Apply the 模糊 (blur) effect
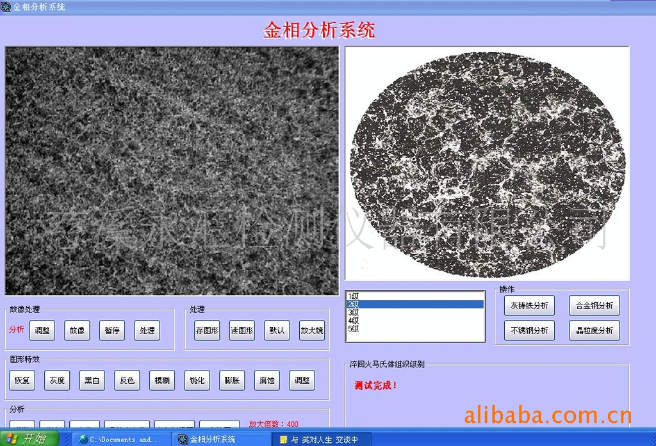The width and height of the screenshot is (656, 446). pos(161,380)
